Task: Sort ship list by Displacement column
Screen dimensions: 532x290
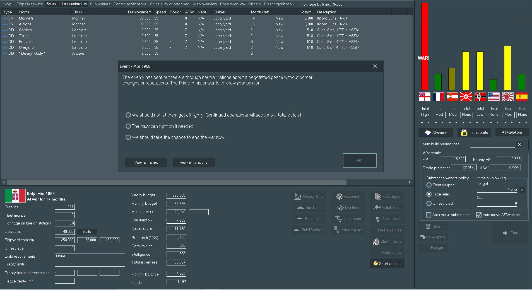Action: (139, 12)
